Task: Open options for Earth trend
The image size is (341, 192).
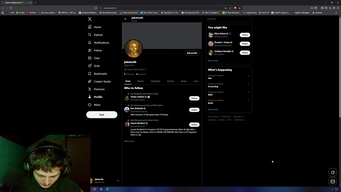Action: (x=249, y=101)
